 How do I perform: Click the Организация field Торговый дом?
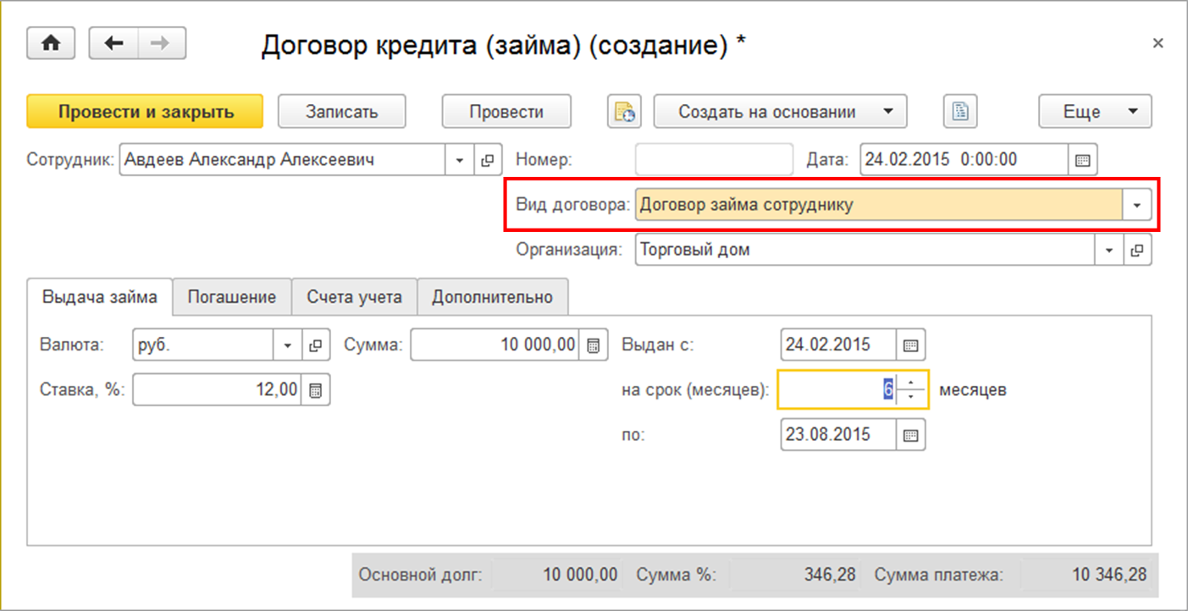point(865,250)
